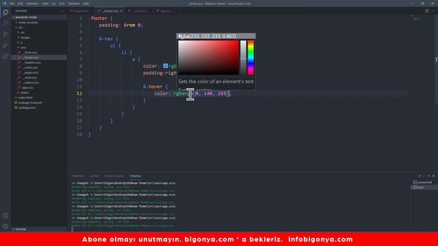
Task: Collapse the project root folder in Explorer
Action: (x=39, y=17)
